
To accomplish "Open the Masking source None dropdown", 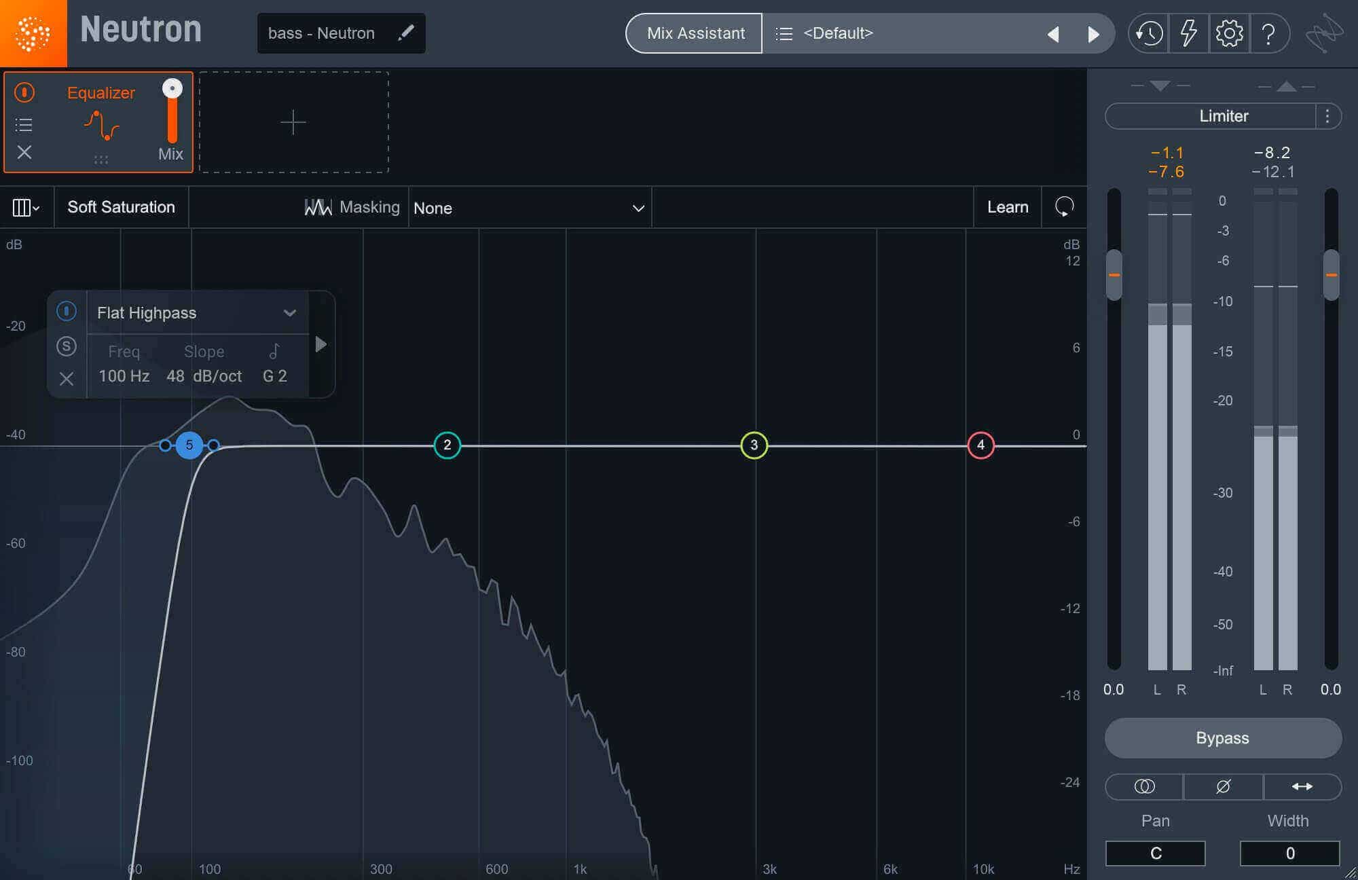I will pyautogui.click(x=530, y=208).
